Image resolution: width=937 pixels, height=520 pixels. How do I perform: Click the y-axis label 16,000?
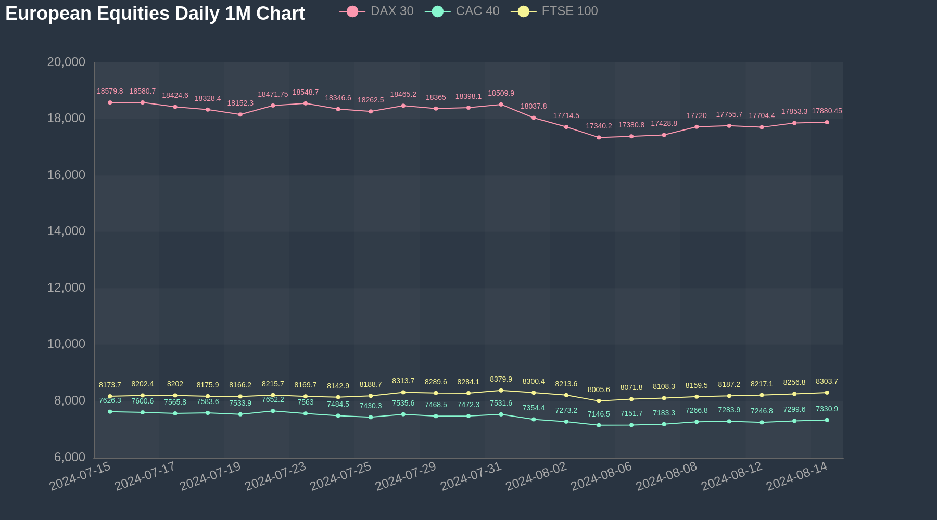66,175
